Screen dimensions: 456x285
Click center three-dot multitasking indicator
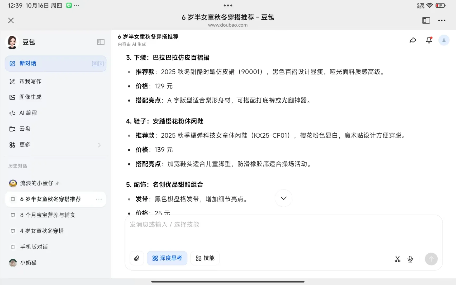coord(228,5)
